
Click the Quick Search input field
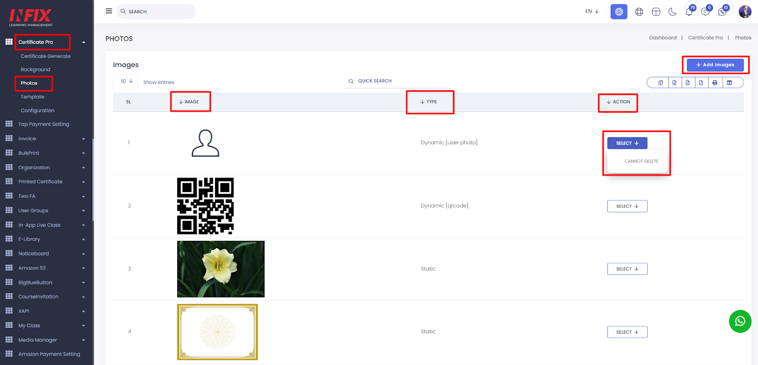click(398, 81)
